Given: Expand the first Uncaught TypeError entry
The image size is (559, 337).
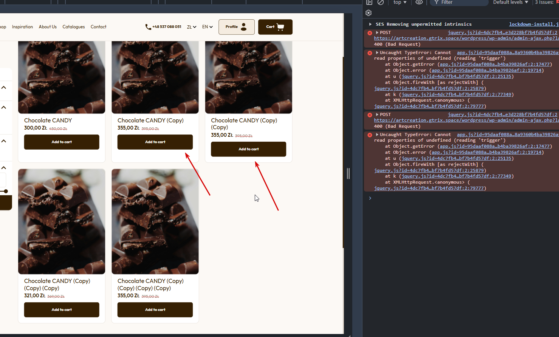Looking at the screenshot, I should coord(377,53).
